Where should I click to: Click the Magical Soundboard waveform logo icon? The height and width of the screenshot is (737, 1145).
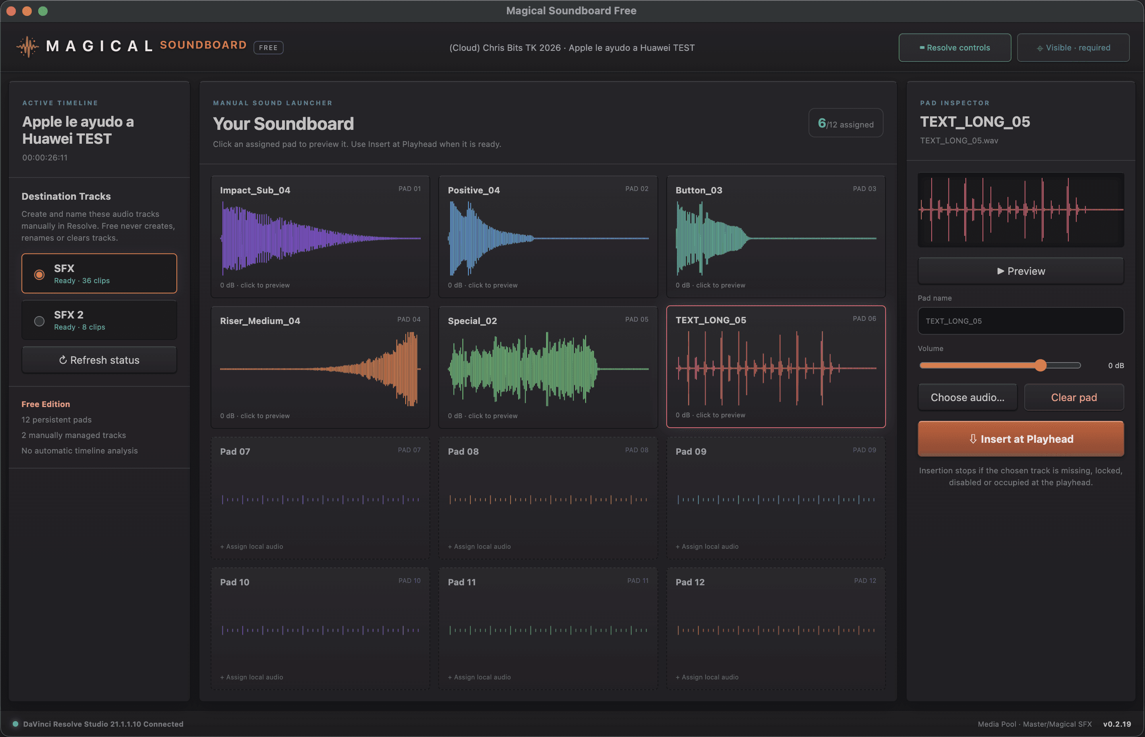tap(28, 46)
